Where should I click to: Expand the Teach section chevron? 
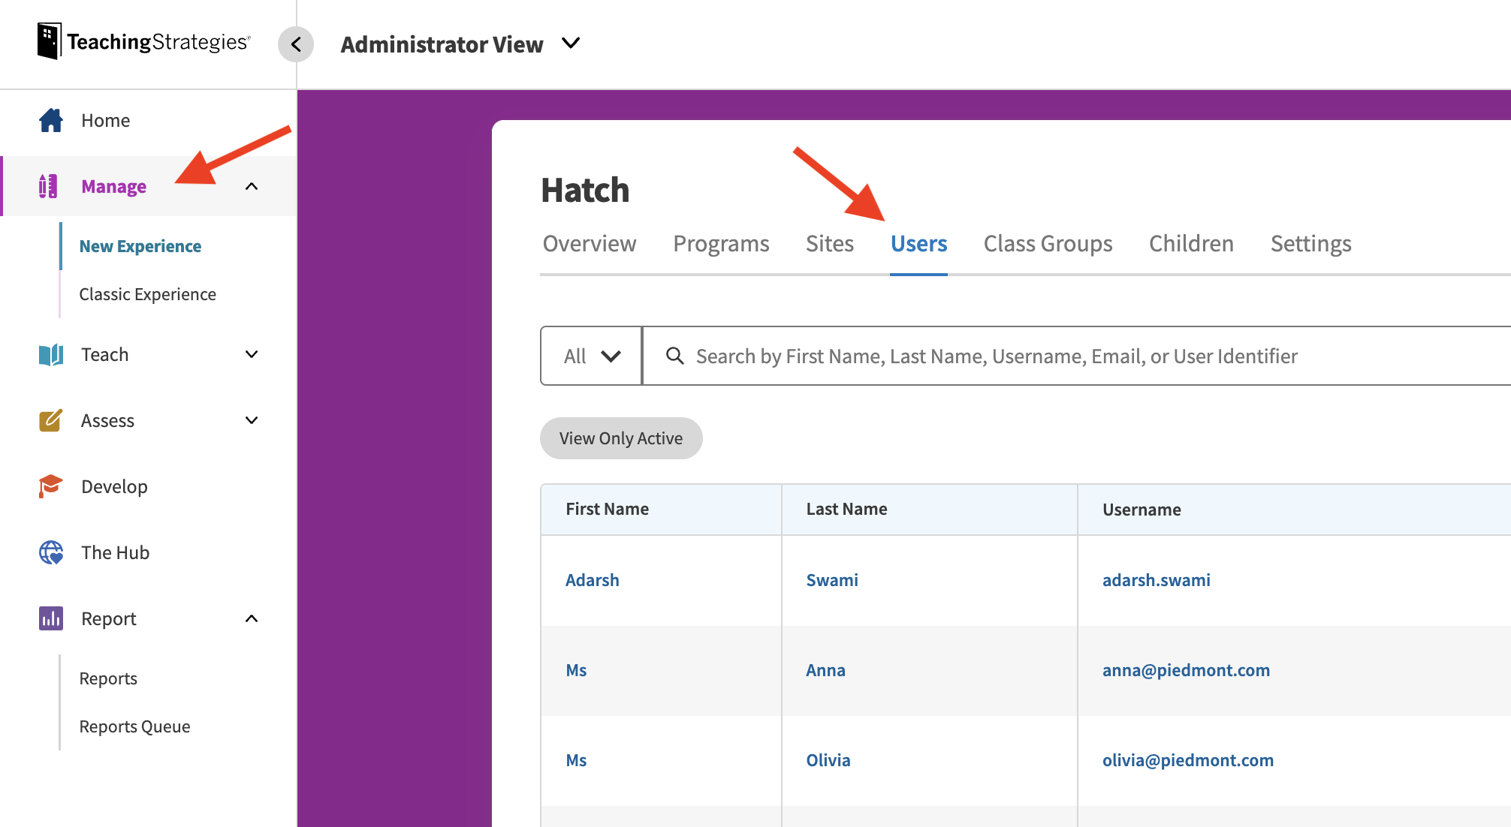click(252, 354)
